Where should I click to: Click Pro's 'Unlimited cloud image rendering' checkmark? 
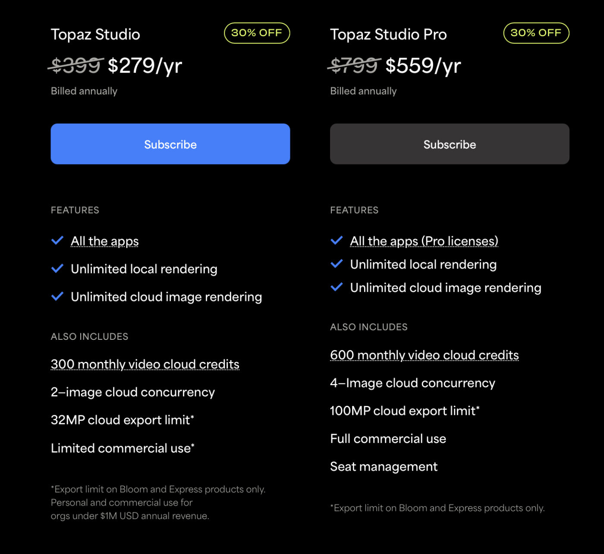337,287
